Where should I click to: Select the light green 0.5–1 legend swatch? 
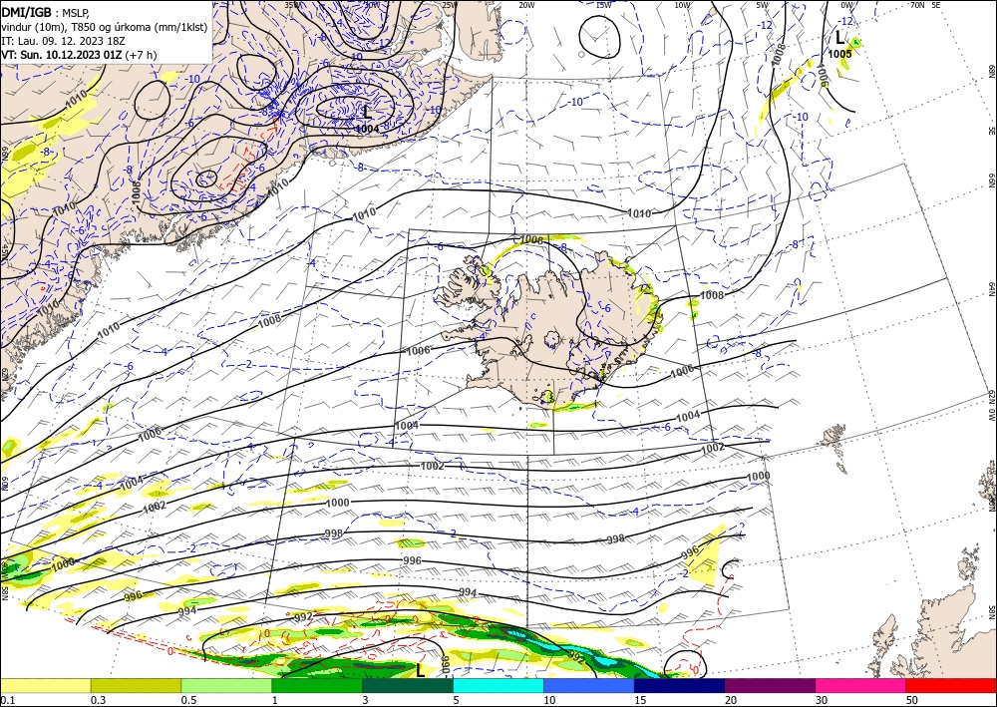pos(226,685)
